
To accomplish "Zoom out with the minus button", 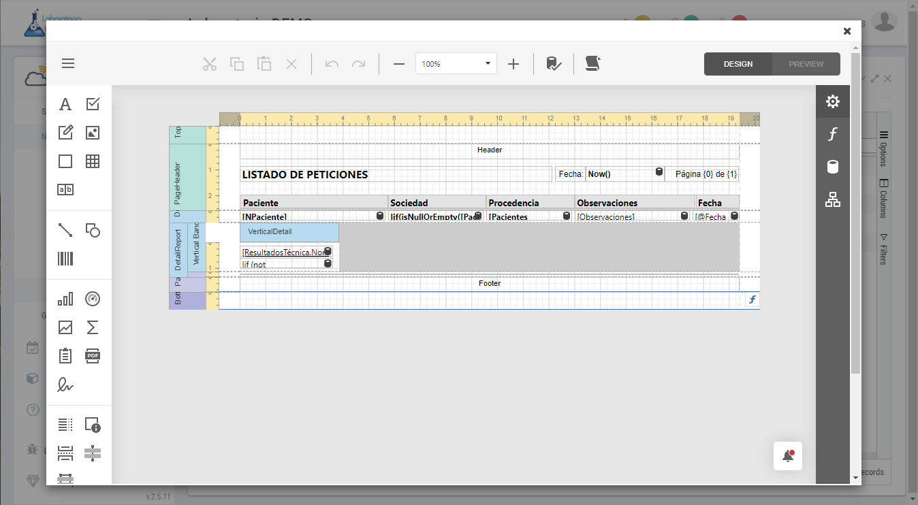I will pyautogui.click(x=399, y=64).
